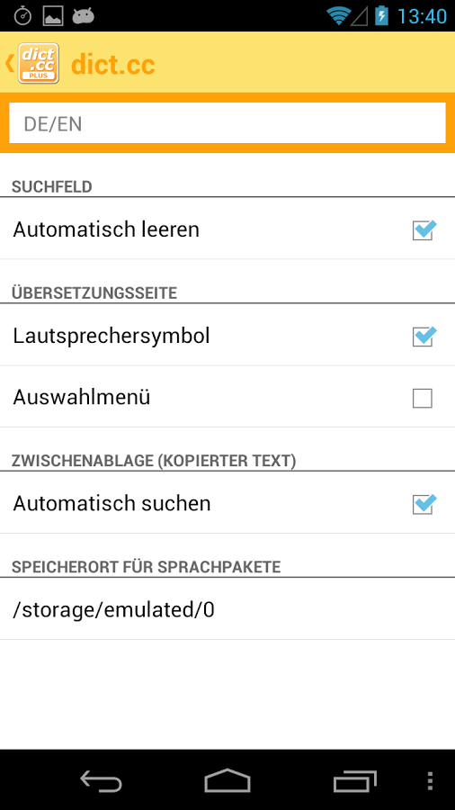Open the recent apps navigation button
455x810 pixels.
coord(354,780)
